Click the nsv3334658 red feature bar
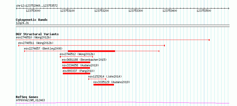Image resolution: width=237 pixels, height=106 pixels. 76,68
